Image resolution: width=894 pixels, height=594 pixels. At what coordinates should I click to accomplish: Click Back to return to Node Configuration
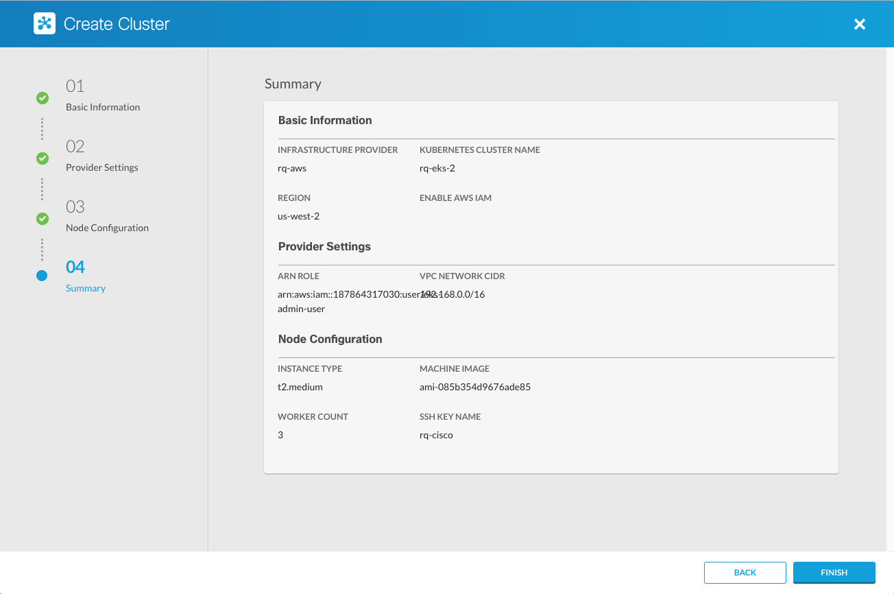coord(745,572)
